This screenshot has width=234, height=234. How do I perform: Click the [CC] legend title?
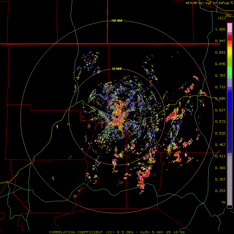tap(222, 18)
